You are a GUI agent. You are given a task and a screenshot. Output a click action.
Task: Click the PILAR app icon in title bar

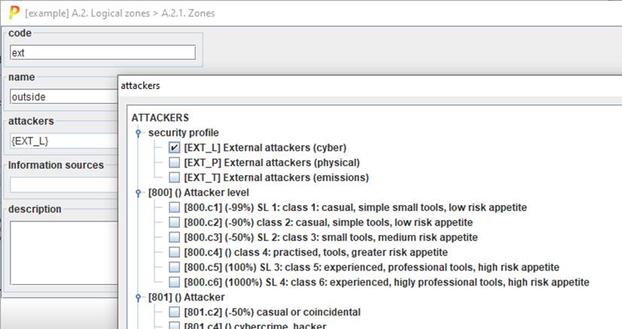click(13, 13)
